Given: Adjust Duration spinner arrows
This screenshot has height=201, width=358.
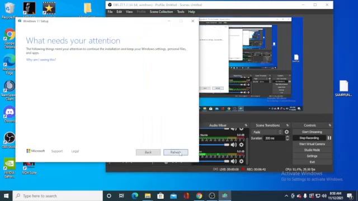Looking at the screenshot, I should (288, 138).
